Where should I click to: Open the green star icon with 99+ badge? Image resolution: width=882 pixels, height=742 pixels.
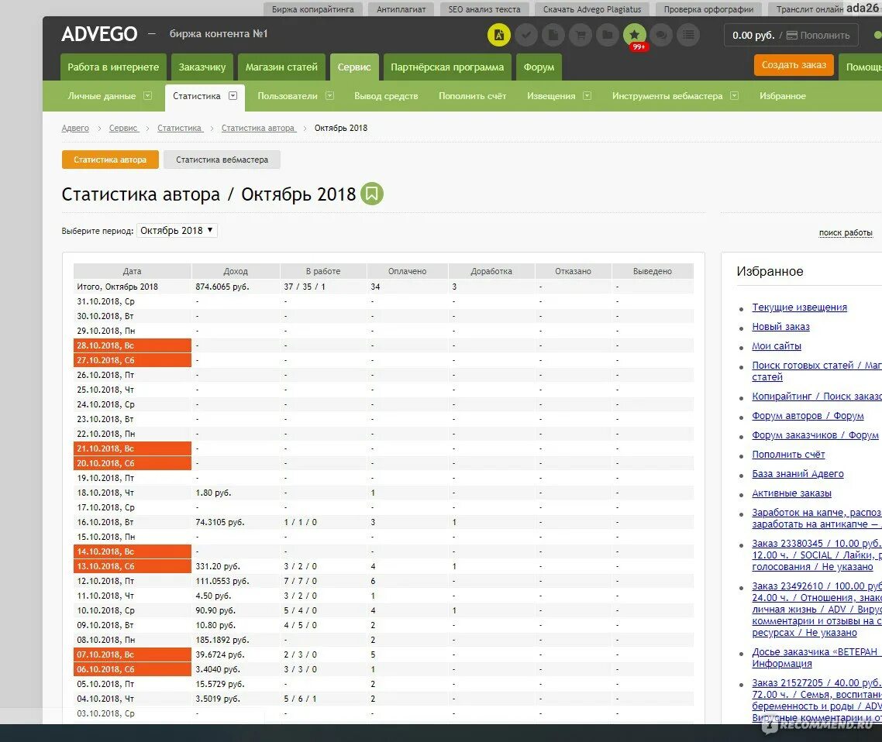tap(635, 35)
